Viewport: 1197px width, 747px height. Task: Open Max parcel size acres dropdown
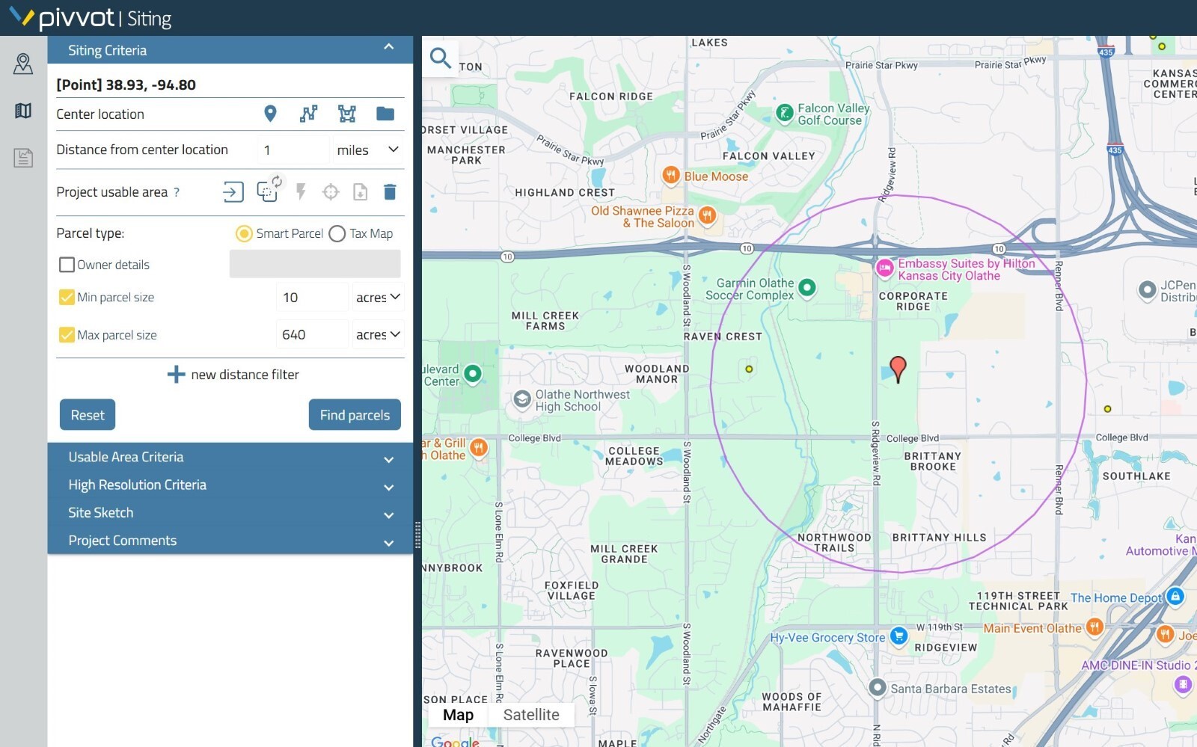(x=378, y=334)
